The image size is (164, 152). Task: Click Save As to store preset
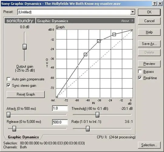click(x=149, y=44)
